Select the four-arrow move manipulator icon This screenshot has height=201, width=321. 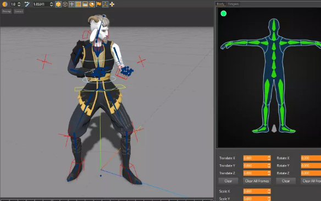112,4
